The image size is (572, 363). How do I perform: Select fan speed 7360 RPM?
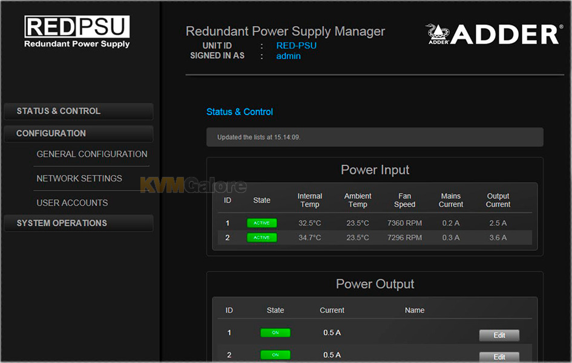click(x=404, y=223)
